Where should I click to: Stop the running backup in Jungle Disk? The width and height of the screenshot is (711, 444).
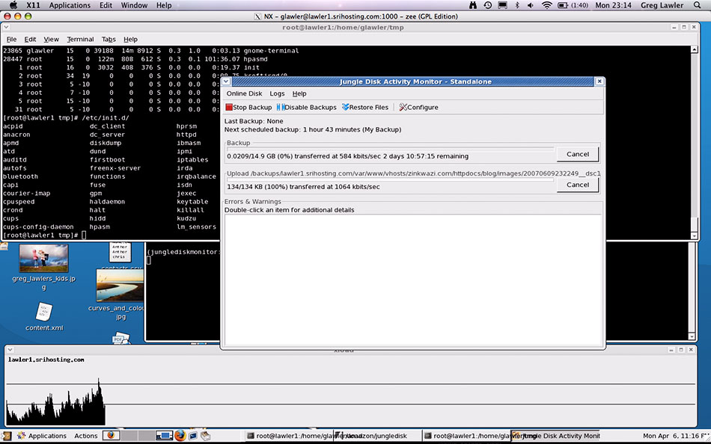[248, 108]
